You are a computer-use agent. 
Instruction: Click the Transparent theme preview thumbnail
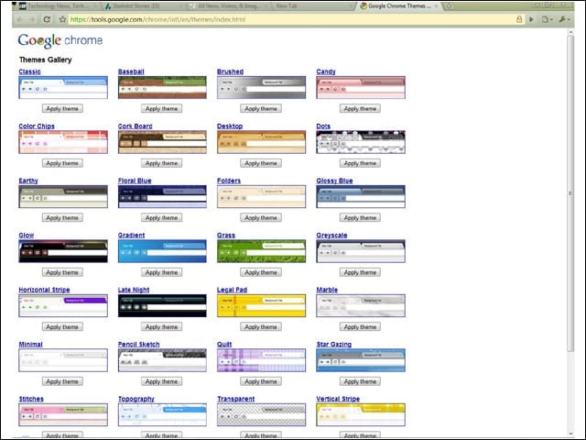pos(261,414)
